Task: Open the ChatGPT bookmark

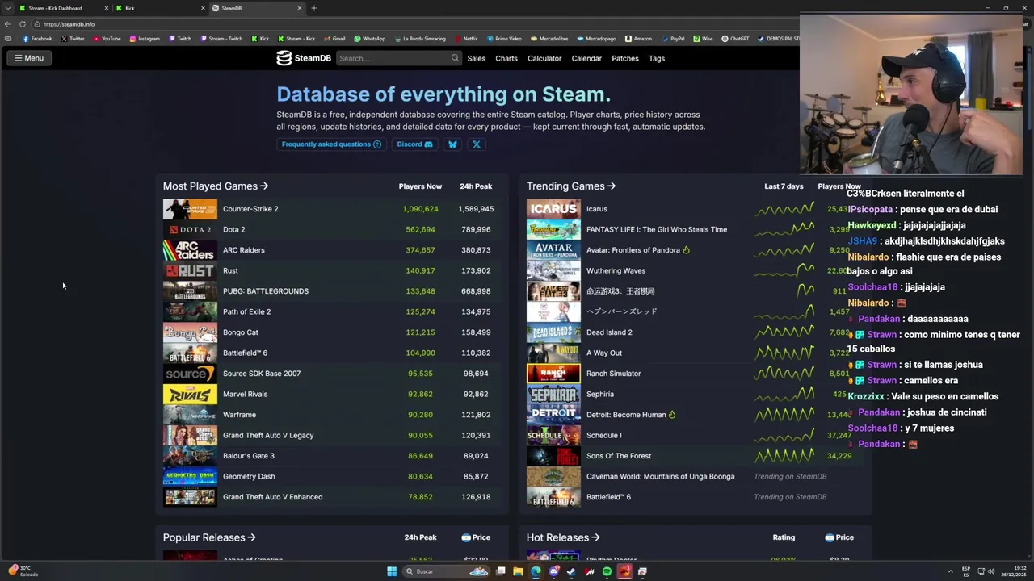Action: point(735,39)
